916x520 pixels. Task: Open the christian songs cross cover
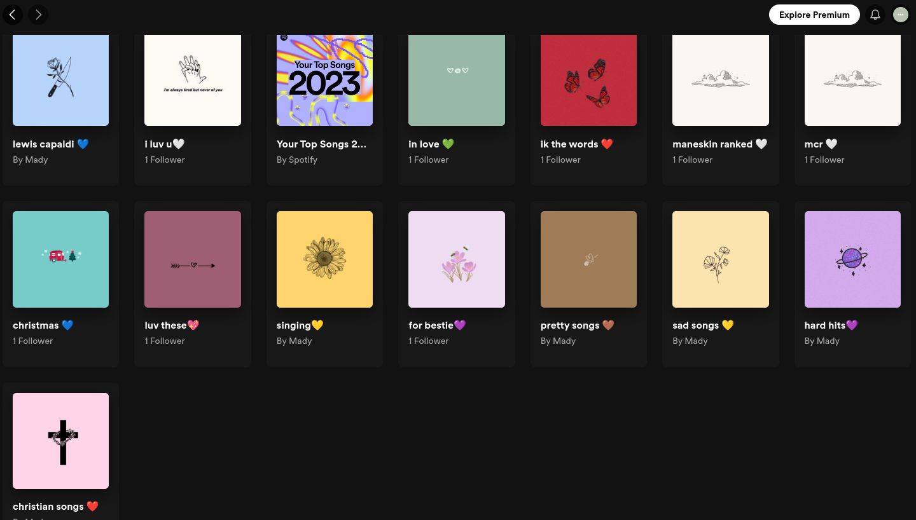tap(60, 441)
